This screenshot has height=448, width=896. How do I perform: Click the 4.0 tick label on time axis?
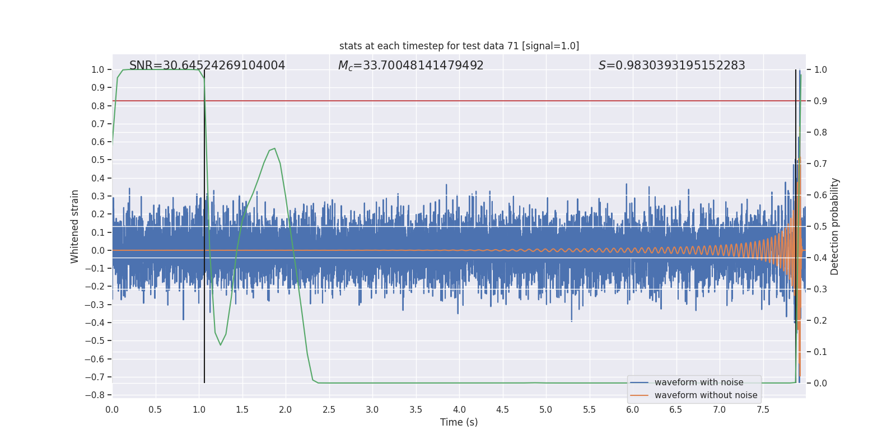click(x=459, y=410)
